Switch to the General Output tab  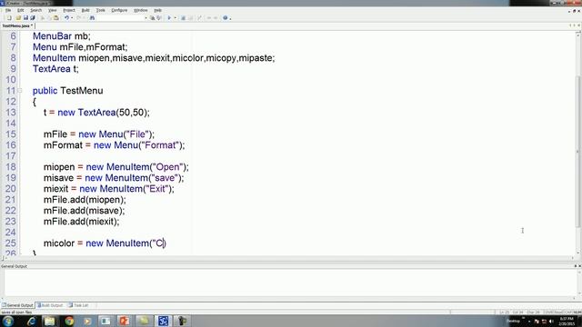click(17, 305)
